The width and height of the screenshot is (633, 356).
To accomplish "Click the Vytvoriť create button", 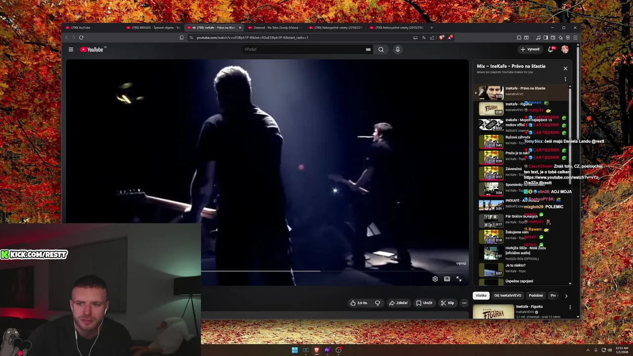I will 530,49.
